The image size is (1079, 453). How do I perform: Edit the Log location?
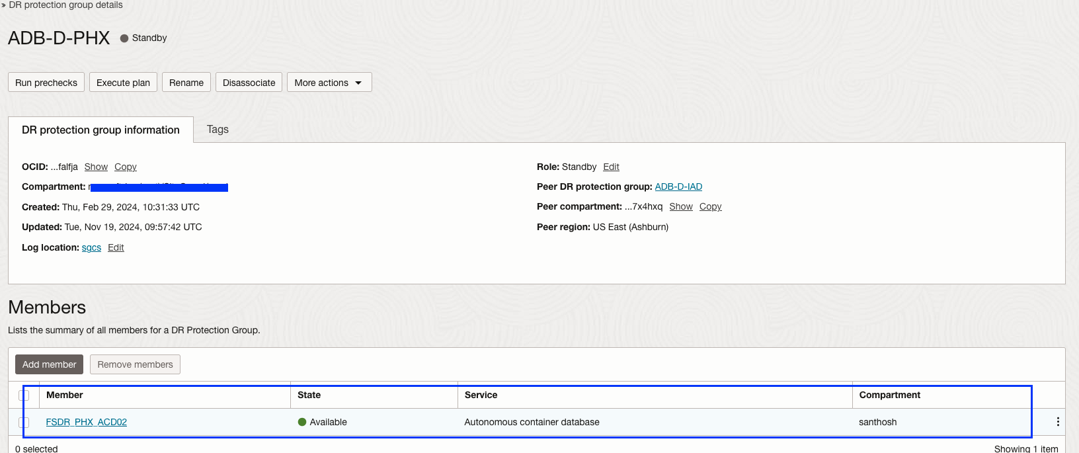(x=116, y=247)
